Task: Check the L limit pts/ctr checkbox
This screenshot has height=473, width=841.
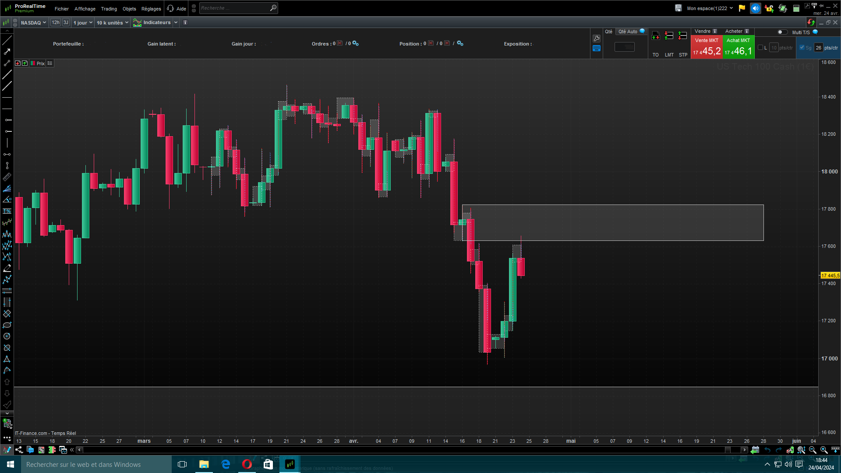Action: point(760,48)
